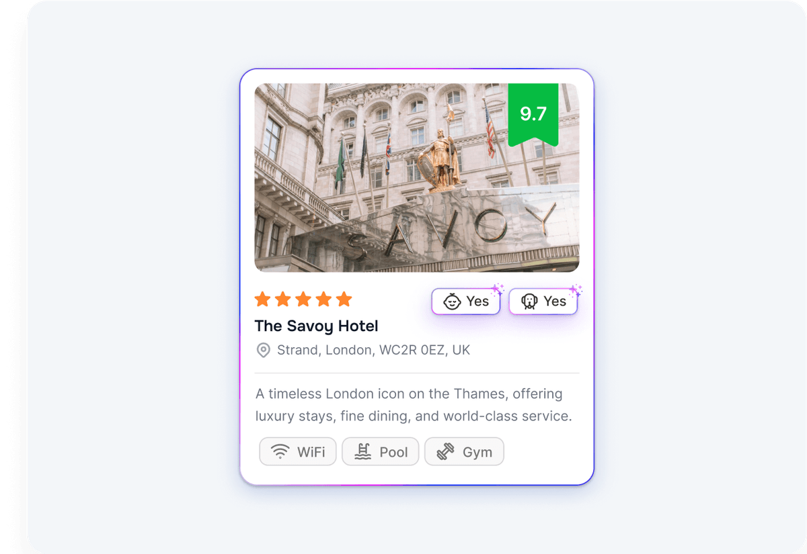The image size is (807, 554).
Task: Click the Strand, London address text
Action: (x=373, y=350)
